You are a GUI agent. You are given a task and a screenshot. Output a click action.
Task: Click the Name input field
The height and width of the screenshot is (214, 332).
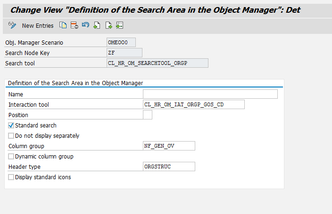pos(210,95)
